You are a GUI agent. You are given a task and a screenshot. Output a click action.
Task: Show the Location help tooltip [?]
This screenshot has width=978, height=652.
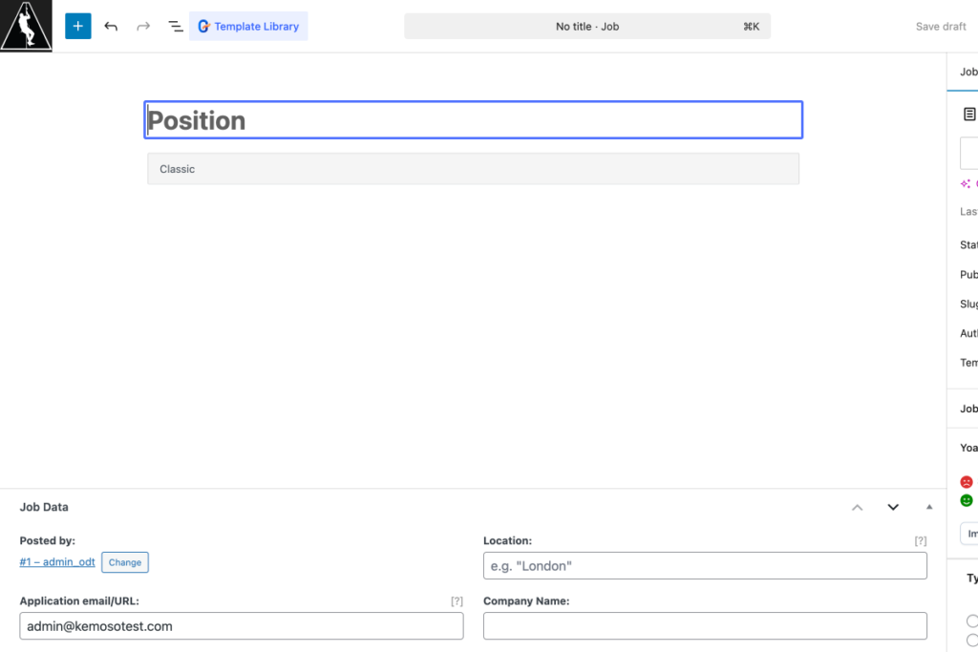pyautogui.click(x=921, y=541)
